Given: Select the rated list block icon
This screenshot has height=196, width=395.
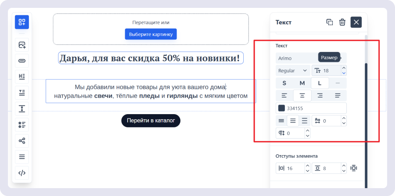Looking at the screenshot, I should (22, 125).
